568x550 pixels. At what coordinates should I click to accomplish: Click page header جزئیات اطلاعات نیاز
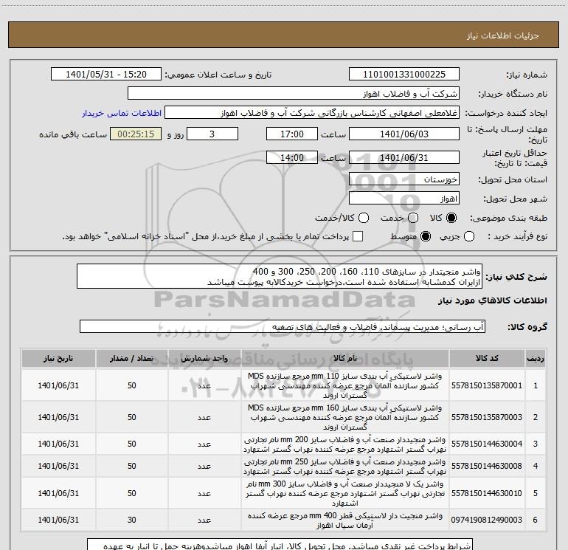[502, 35]
